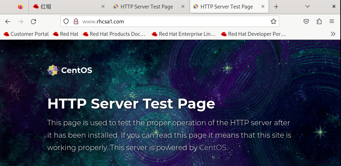Show more bookmarks overflow chevron

333,34
